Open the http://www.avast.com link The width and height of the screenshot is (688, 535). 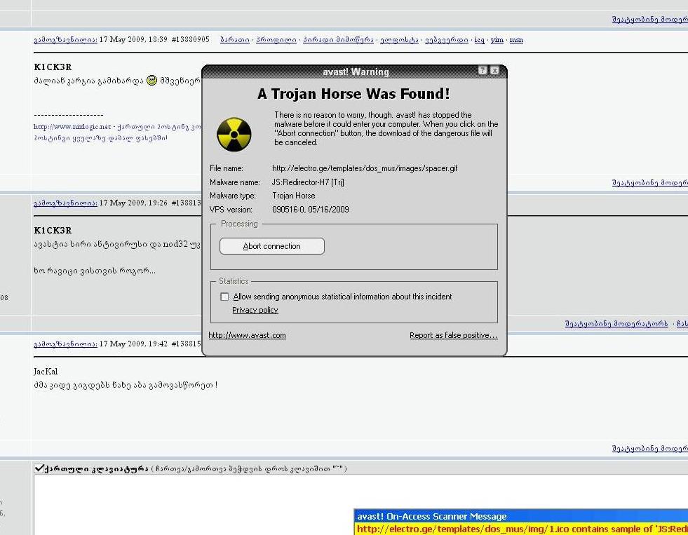pyautogui.click(x=247, y=335)
